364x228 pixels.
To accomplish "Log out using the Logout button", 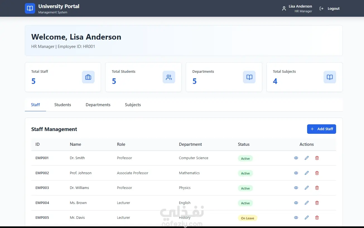I will pyautogui.click(x=329, y=9).
